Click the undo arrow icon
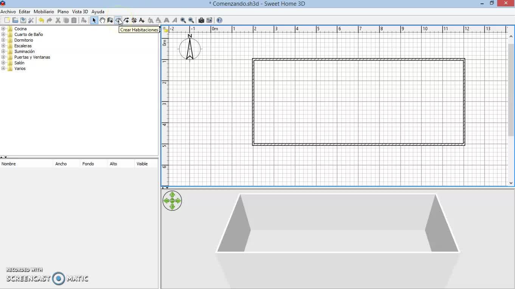The width and height of the screenshot is (515, 289). [x=41, y=20]
